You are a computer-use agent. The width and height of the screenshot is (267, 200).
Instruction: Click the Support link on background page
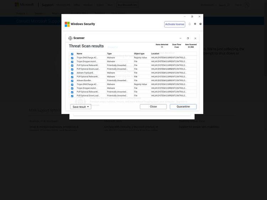point(47,5)
